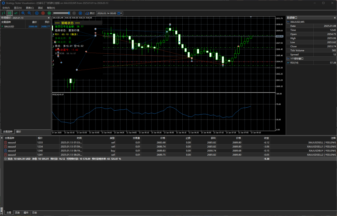Screen dimensions: 337x216
Task: Switch to the 历史 tab
Action: pos(17,213)
